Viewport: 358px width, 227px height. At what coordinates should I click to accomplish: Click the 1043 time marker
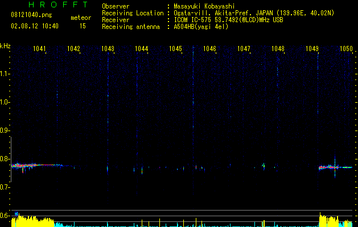pyautogui.click(x=108, y=49)
